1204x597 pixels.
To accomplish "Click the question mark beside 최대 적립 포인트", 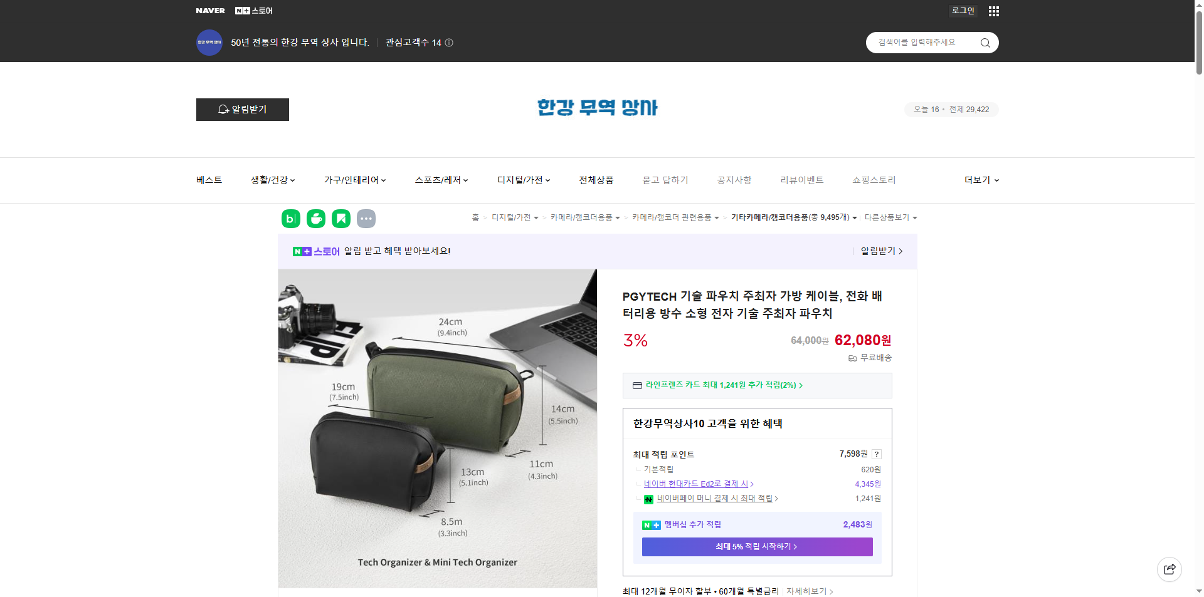I will tap(877, 454).
